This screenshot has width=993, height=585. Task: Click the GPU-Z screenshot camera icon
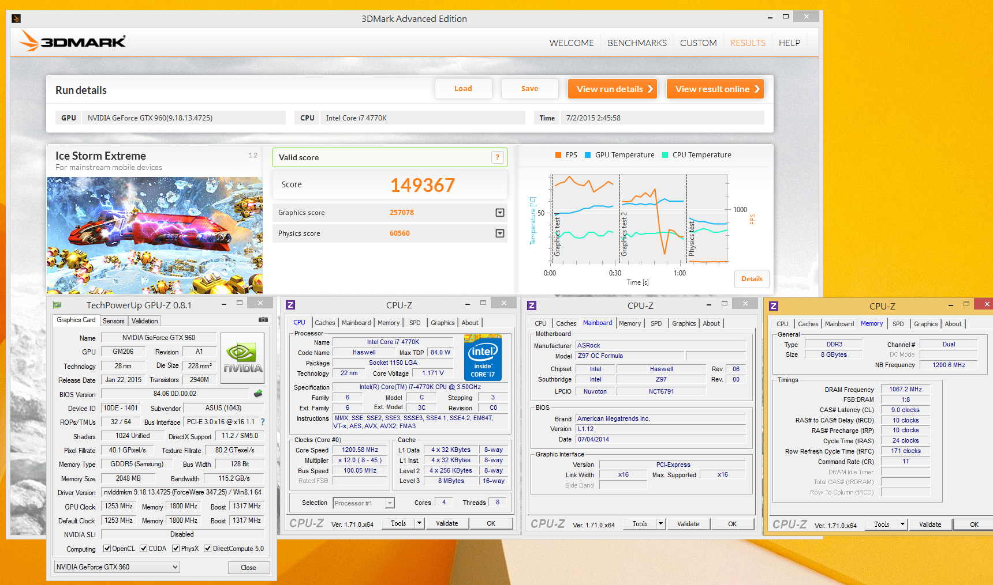point(263,319)
